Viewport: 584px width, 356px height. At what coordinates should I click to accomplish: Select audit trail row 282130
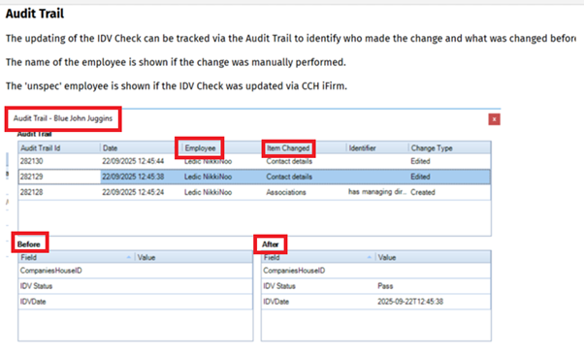(x=254, y=161)
